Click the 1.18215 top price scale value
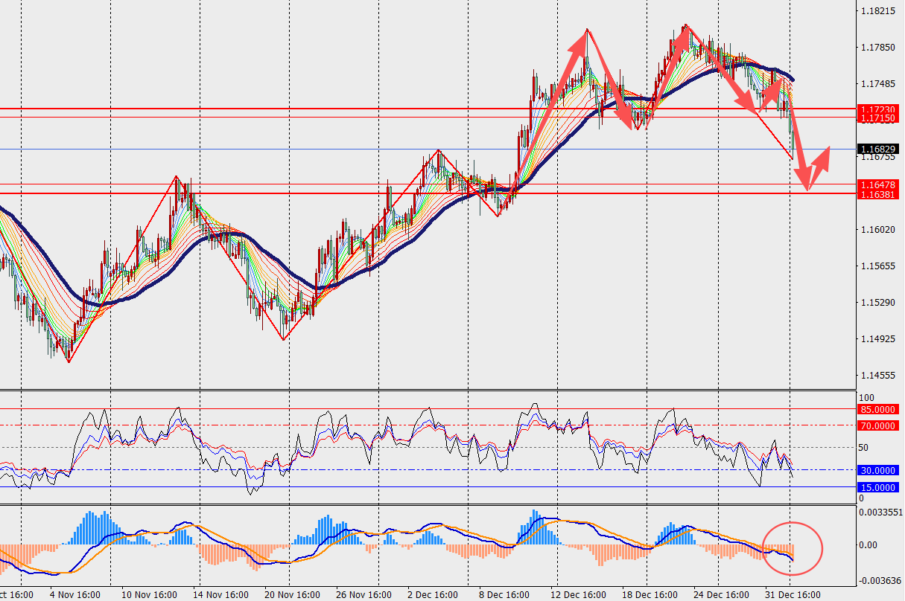This screenshot has width=905, height=601. click(876, 12)
